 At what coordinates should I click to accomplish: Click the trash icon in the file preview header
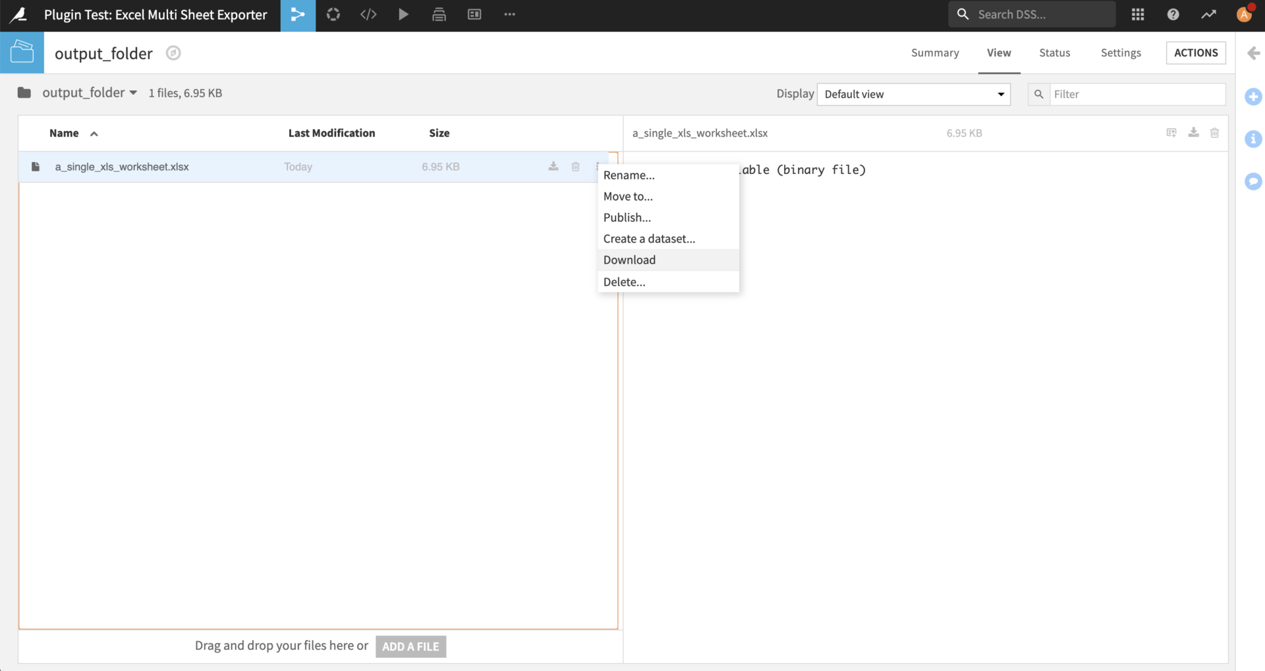tap(1215, 132)
